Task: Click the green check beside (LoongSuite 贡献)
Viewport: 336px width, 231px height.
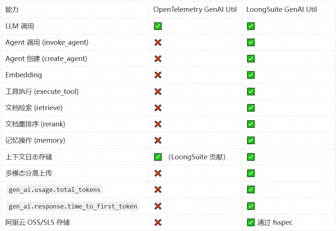Action: click(158, 157)
